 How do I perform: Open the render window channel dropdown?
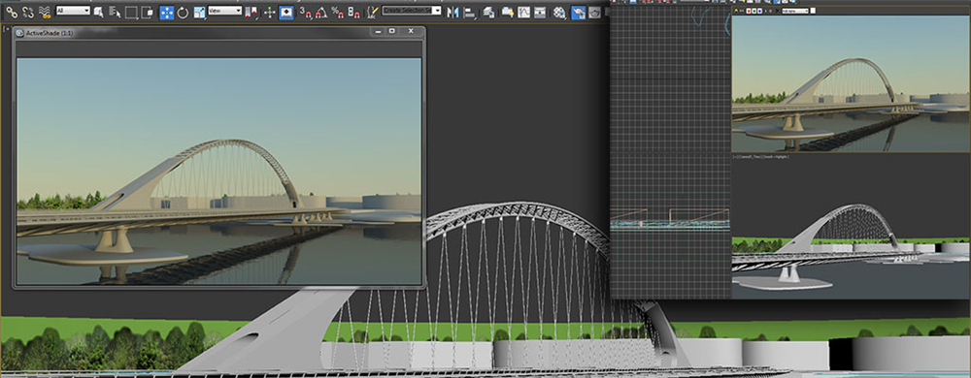point(795,11)
